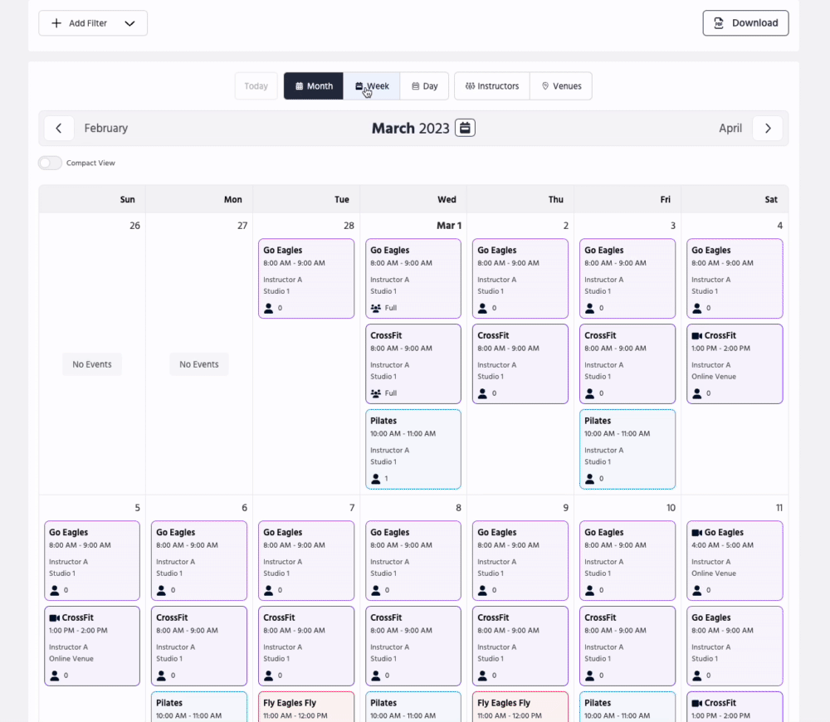This screenshot has height=722, width=830.
Task: Click video camera icon on March 11 Go Eagles
Action: 696,533
